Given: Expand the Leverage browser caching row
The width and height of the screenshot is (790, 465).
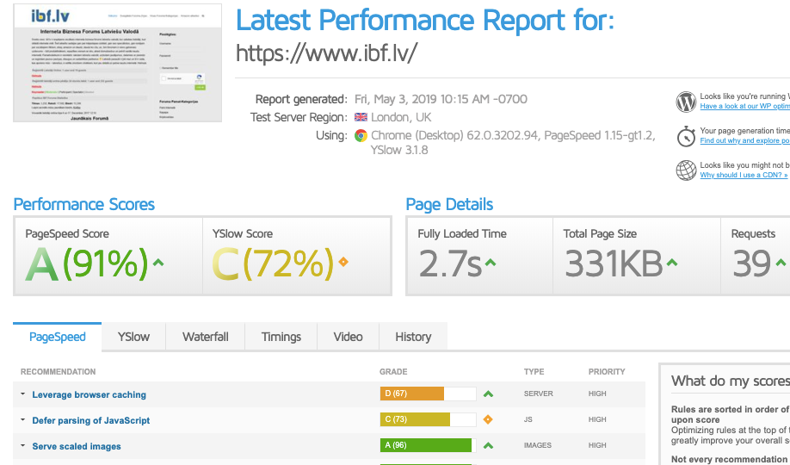Looking at the screenshot, I should 23,394.
